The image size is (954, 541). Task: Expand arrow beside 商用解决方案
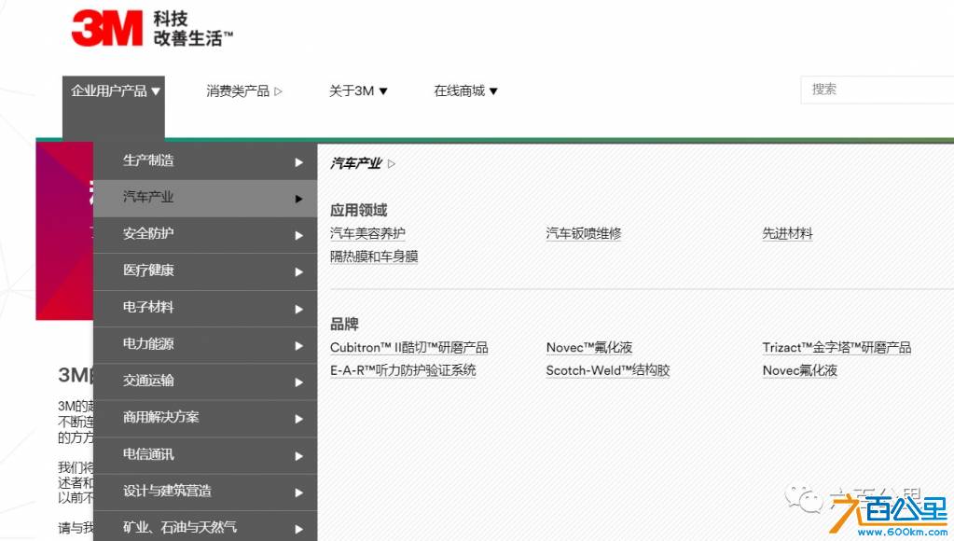pyautogui.click(x=298, y=419)
